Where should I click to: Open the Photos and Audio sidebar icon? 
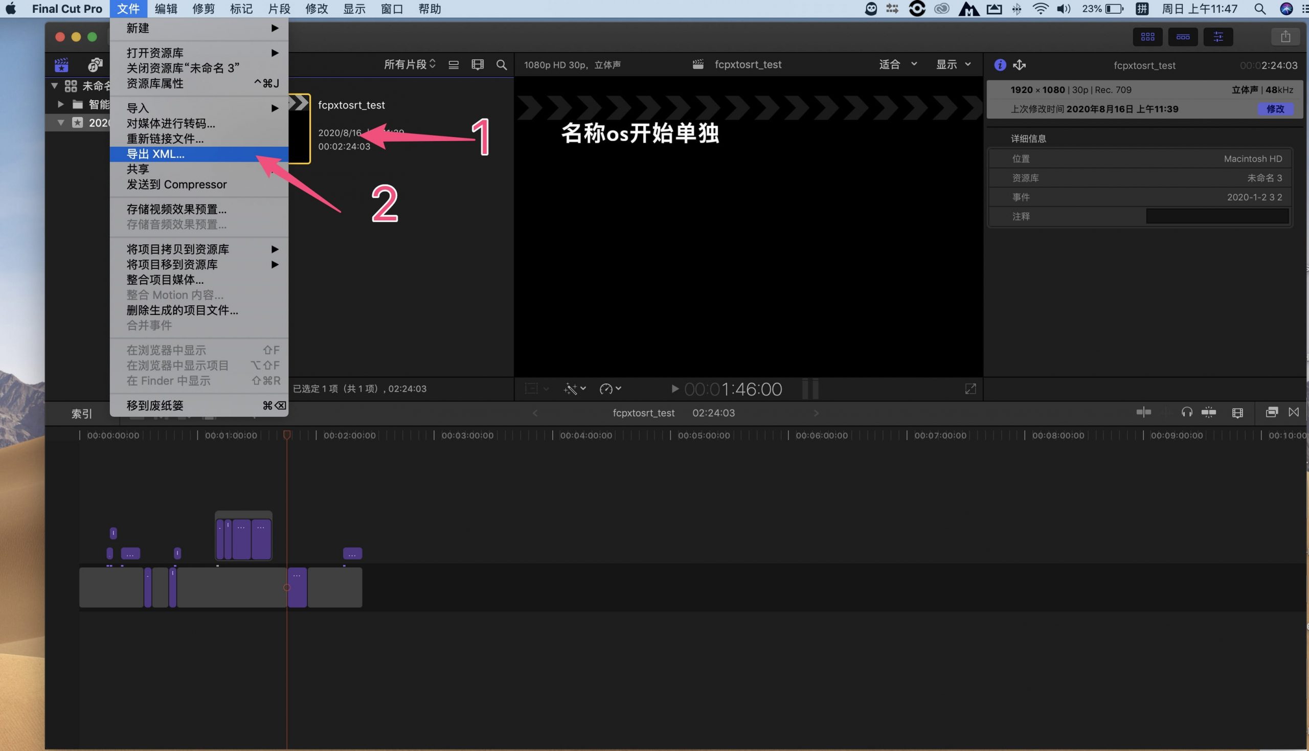[x=96, y=65]
